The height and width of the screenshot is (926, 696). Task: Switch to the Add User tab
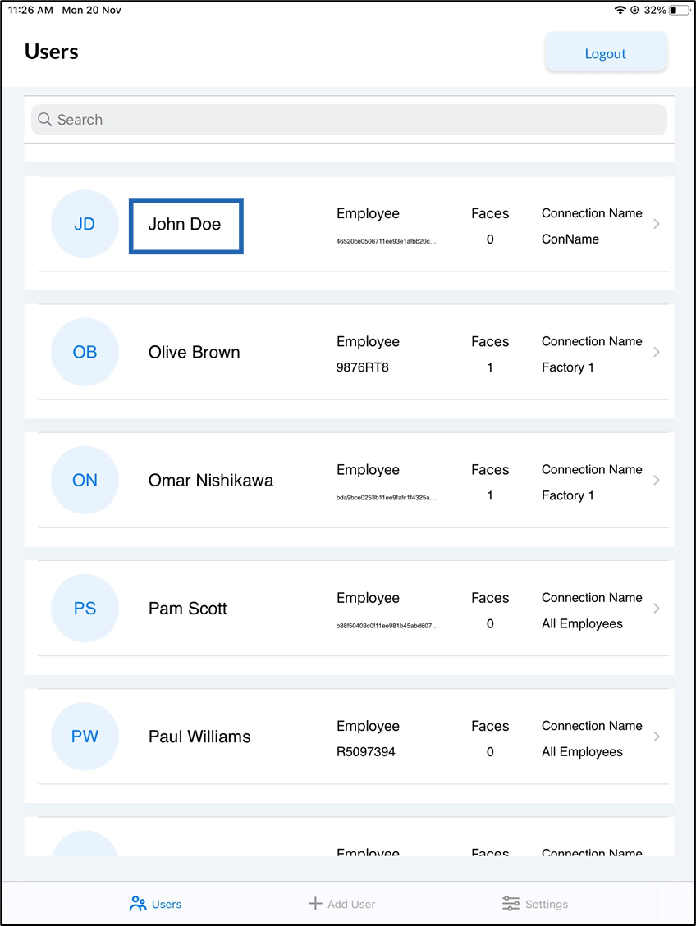[x=342, y=904]
